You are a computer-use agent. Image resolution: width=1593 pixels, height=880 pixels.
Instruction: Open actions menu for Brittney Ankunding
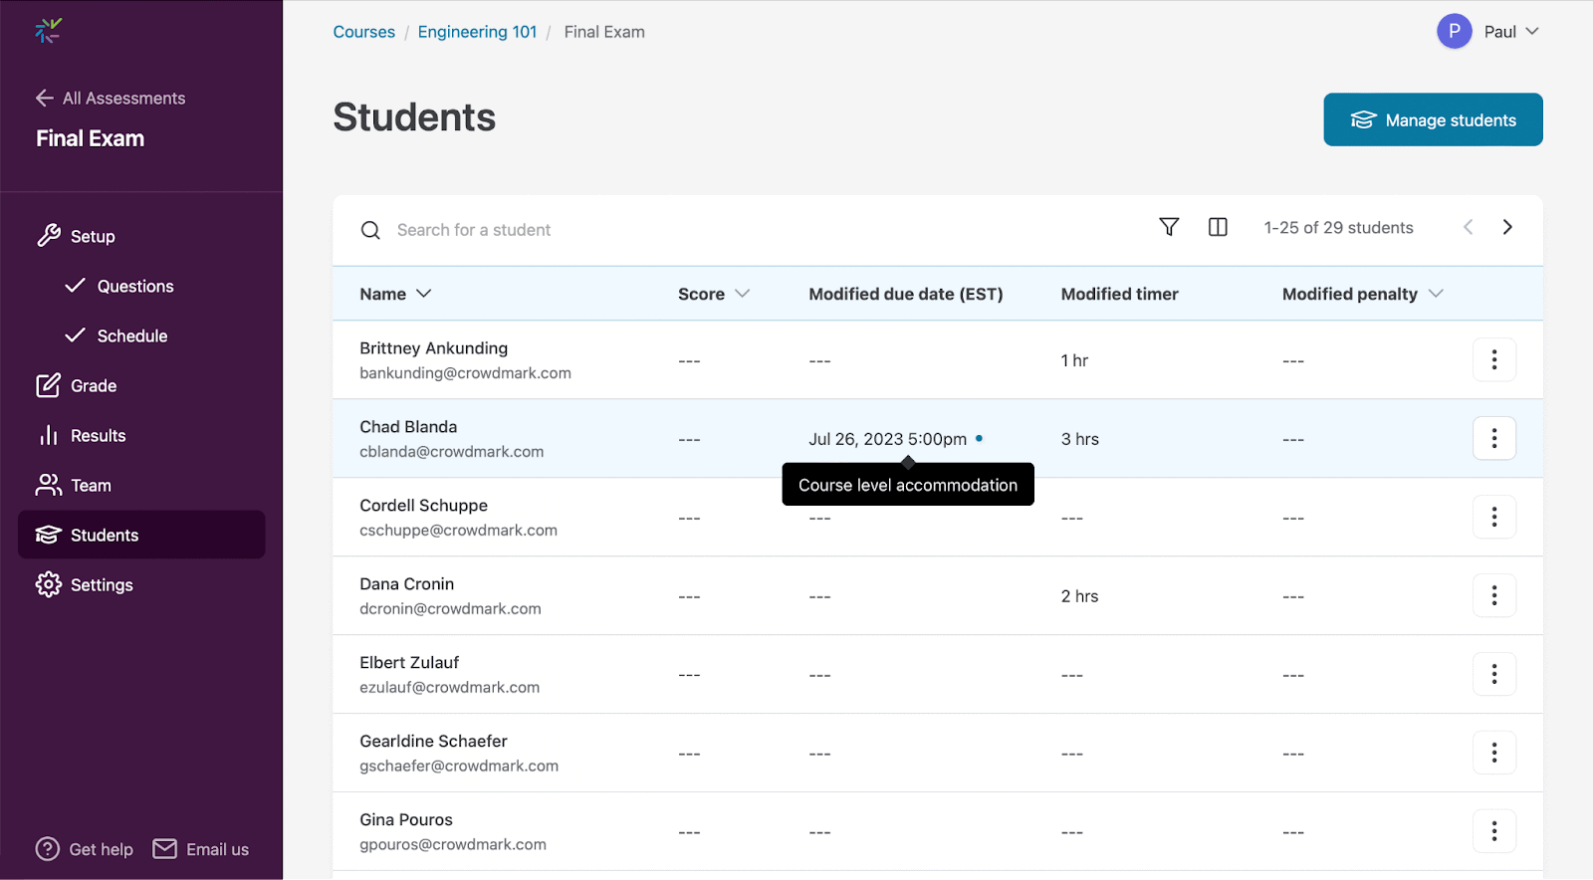pos(1493,360)
